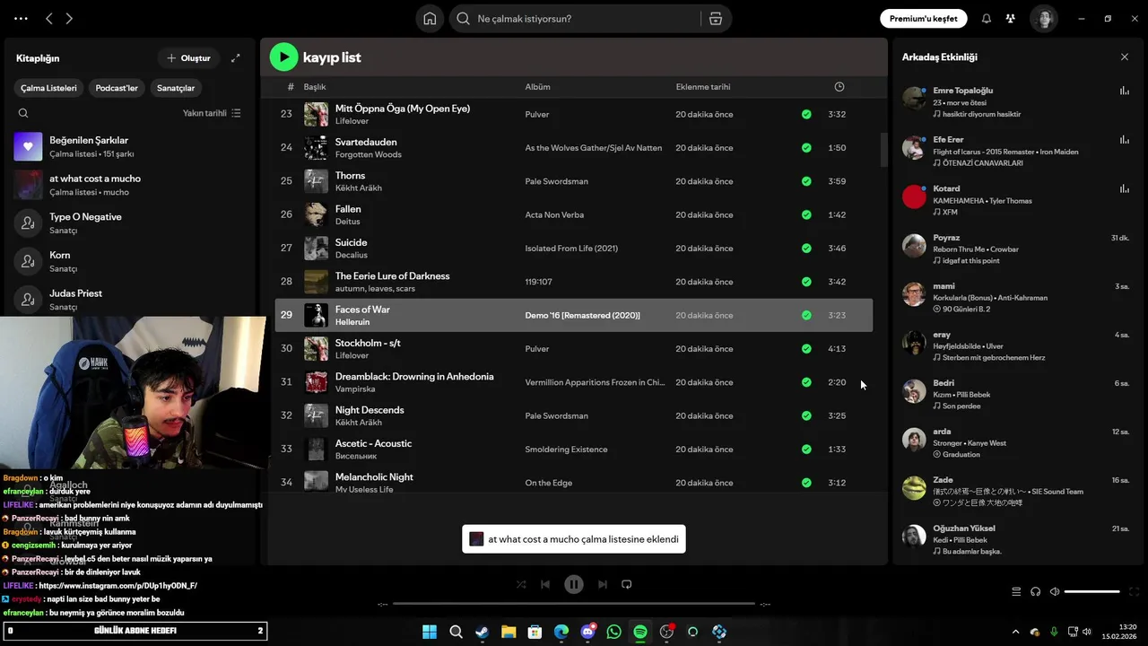Viewport: 1148px width, 646px height.
Task: Open the profile avatar menu
Action: point(1043,19)
